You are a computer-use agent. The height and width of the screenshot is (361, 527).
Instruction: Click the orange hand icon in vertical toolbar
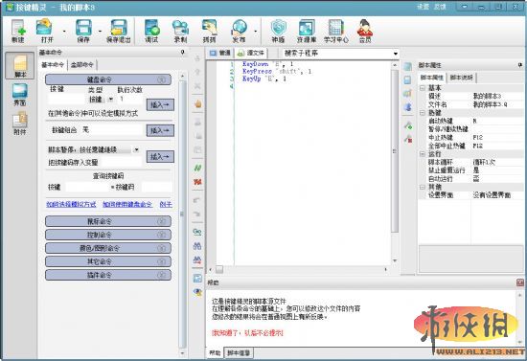[x=198, y=104]
